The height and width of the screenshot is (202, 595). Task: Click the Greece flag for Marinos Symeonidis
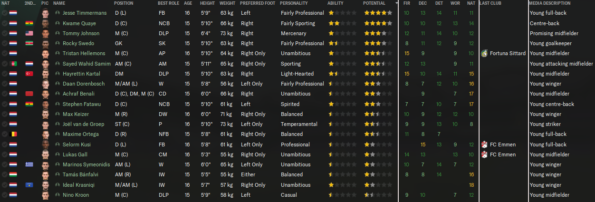(29, 164)
